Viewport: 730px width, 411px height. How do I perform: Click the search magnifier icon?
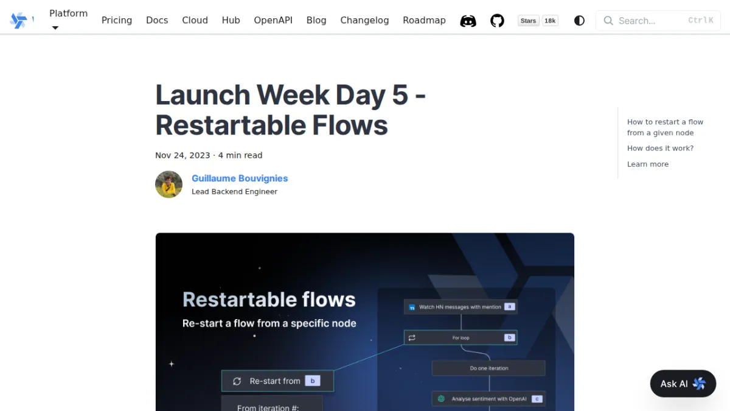click(608, 21)
